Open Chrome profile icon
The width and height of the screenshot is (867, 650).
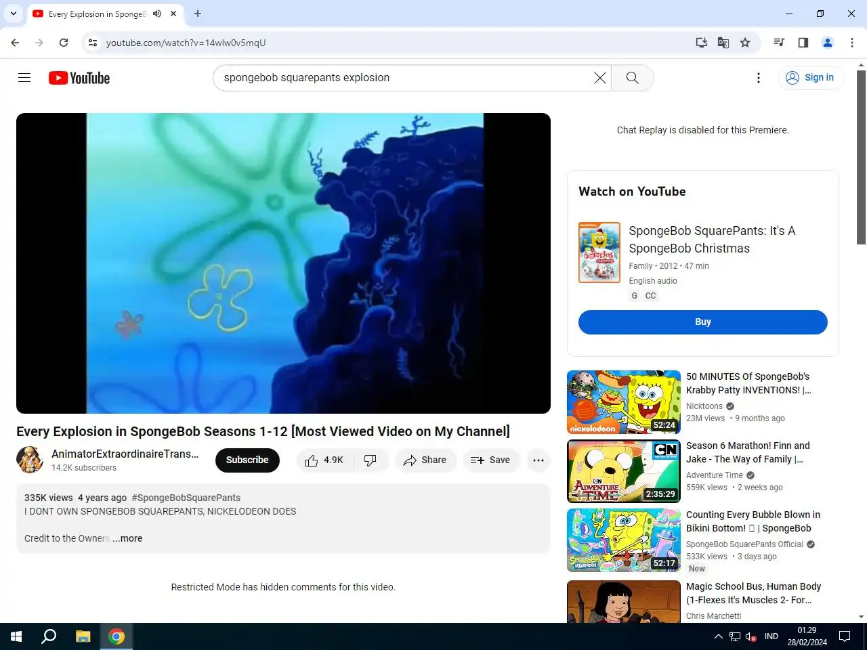pyautogui.click(x=828, y=43)
